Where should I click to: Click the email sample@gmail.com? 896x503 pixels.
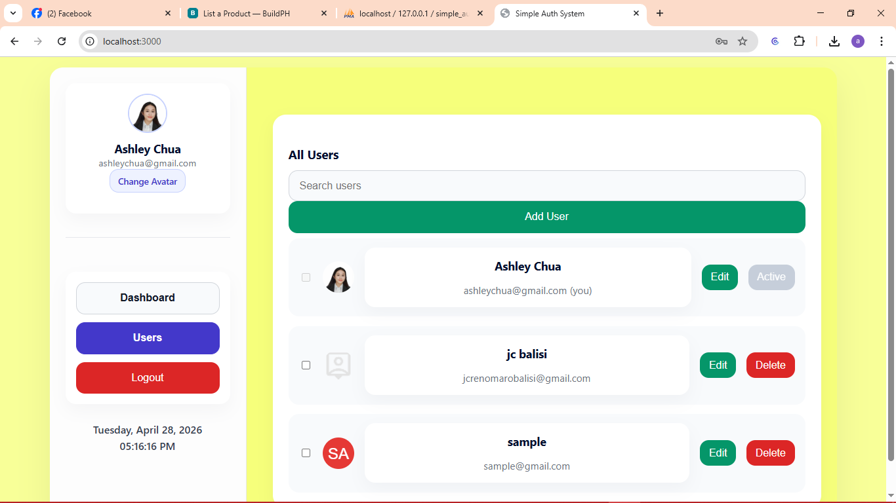pos(527,466)
